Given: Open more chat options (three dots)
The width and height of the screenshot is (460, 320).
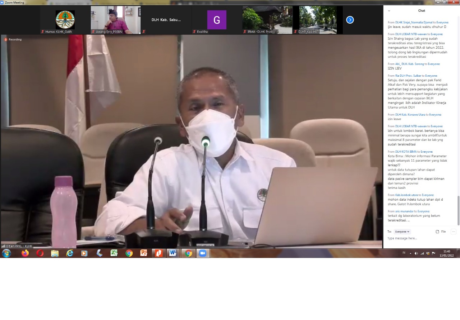Looking at the screenshot, I should pos(453,231).
